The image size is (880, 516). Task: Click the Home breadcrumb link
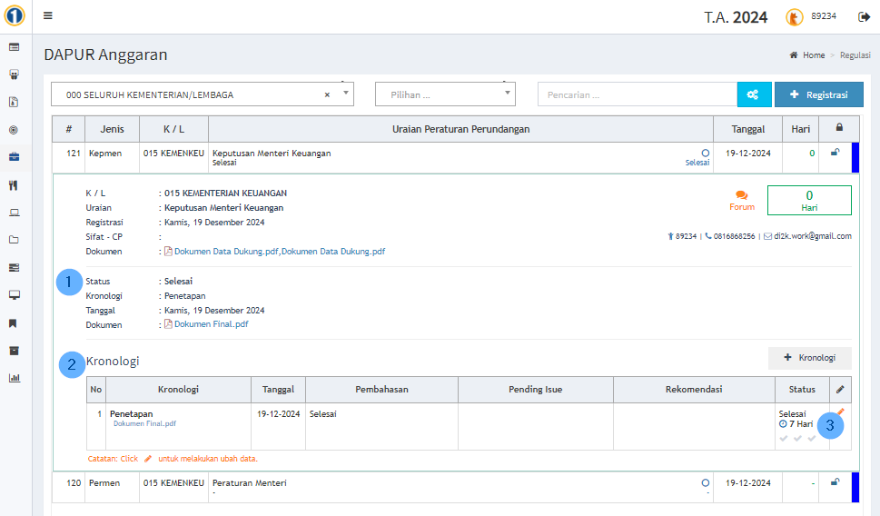(813, 55)
